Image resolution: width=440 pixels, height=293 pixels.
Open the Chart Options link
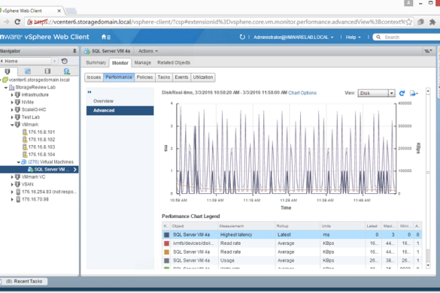pos(302,93)
